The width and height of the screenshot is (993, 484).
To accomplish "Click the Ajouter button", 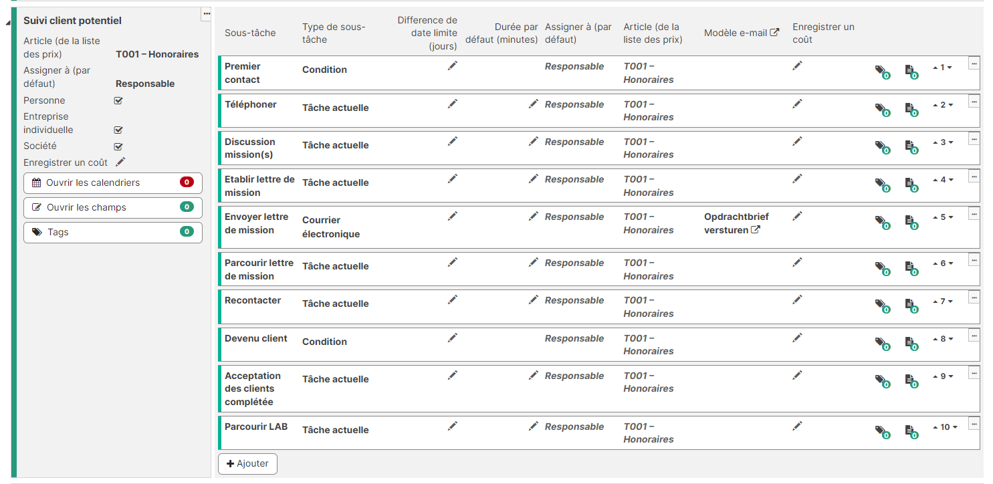I will click(x=247, y=464).
